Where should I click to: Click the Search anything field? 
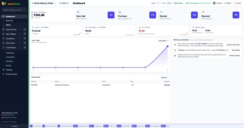(14, 10)
